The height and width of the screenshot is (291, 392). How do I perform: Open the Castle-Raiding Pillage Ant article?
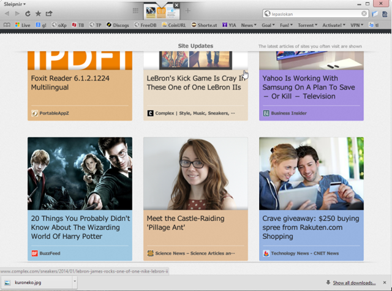[185, 223]
